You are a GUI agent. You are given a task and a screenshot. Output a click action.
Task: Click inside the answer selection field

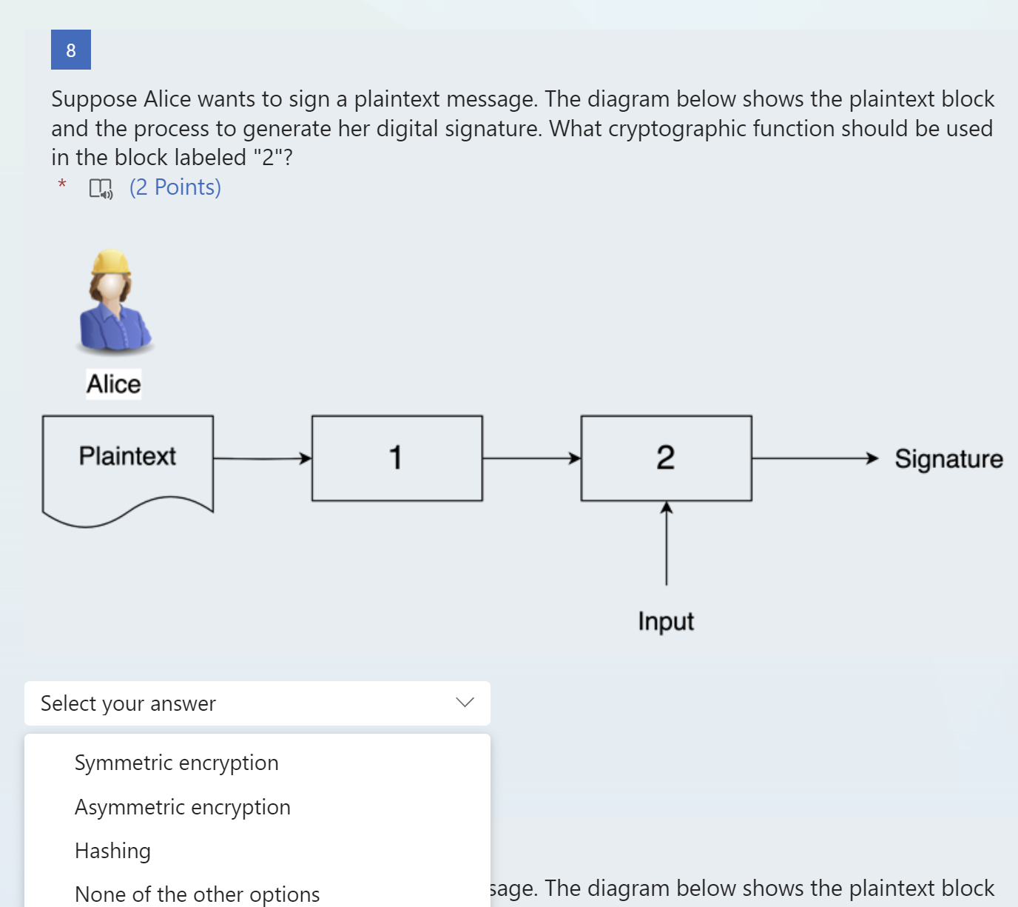tap(222, 703)
